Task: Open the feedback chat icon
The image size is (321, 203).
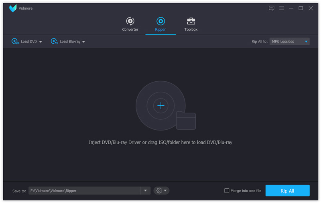Action: click(272, 8)
